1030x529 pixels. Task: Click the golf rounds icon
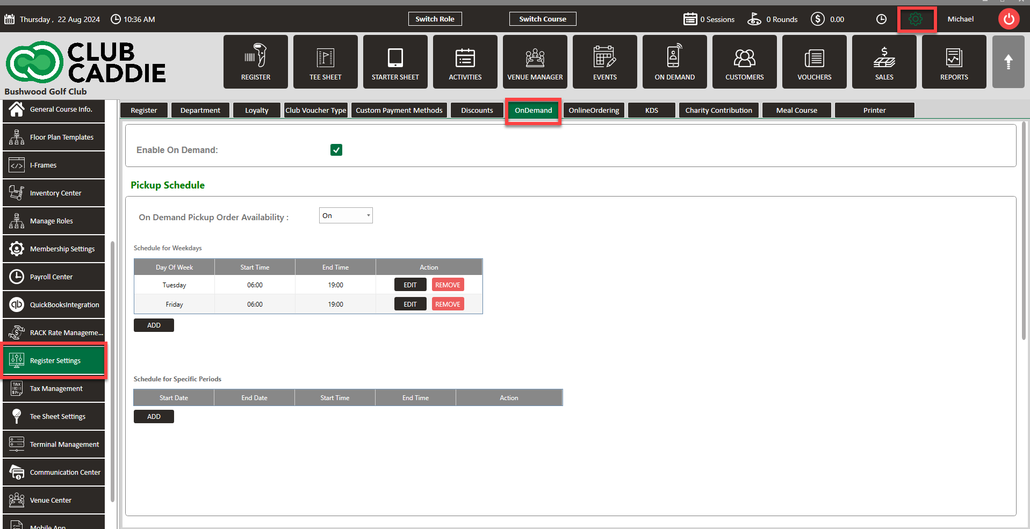click(x=754, y=19)
